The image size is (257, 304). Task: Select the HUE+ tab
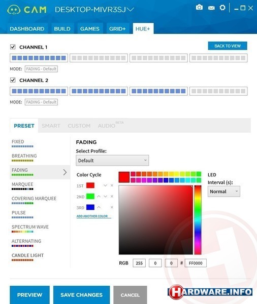point(143,29)
